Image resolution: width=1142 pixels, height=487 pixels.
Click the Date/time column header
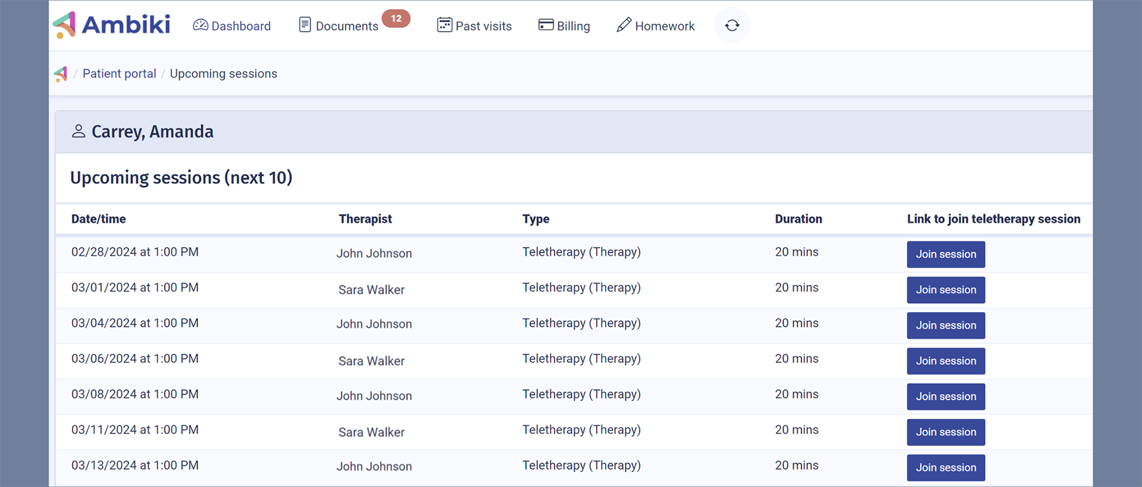coord(99,219)
